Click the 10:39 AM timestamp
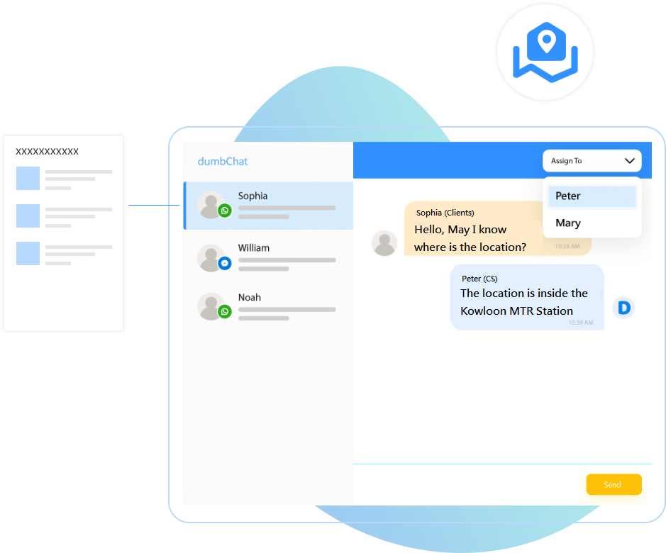 (581, 323)
